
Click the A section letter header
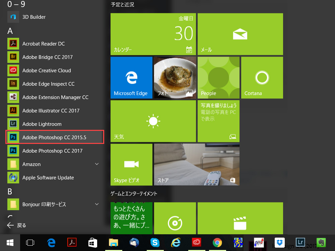click(10, 31)
